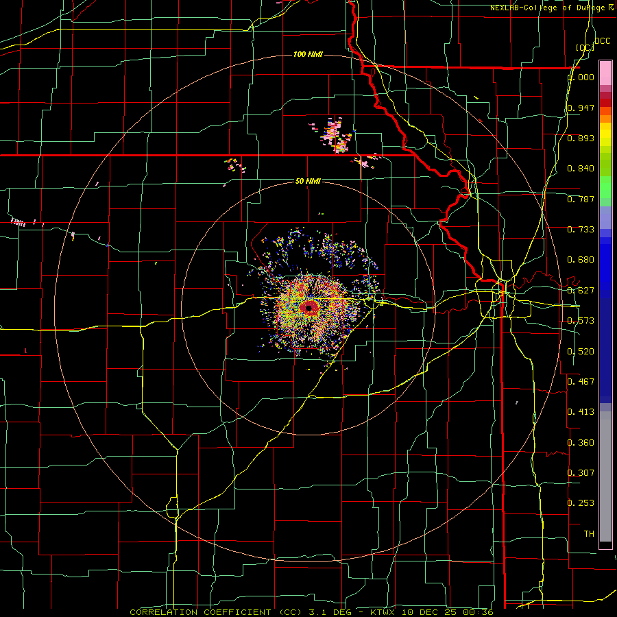Click the DCC label above the color scale
The width and height of the screenshot is (617, 617).
coord(602,41)
